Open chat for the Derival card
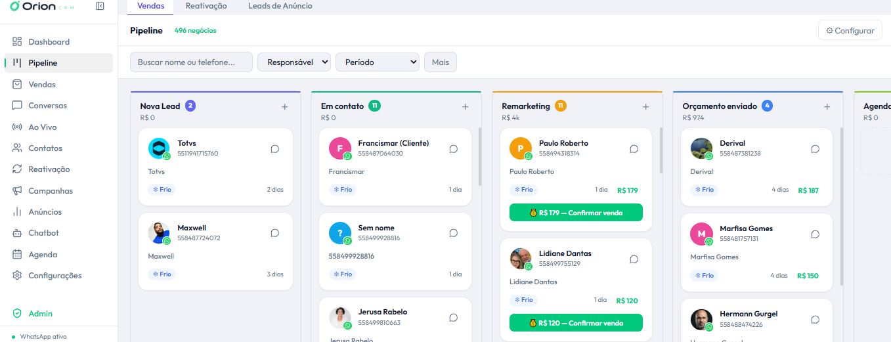 pos(815,149)
